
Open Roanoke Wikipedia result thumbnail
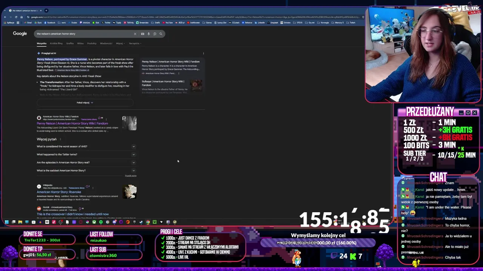tap(129, 192)
